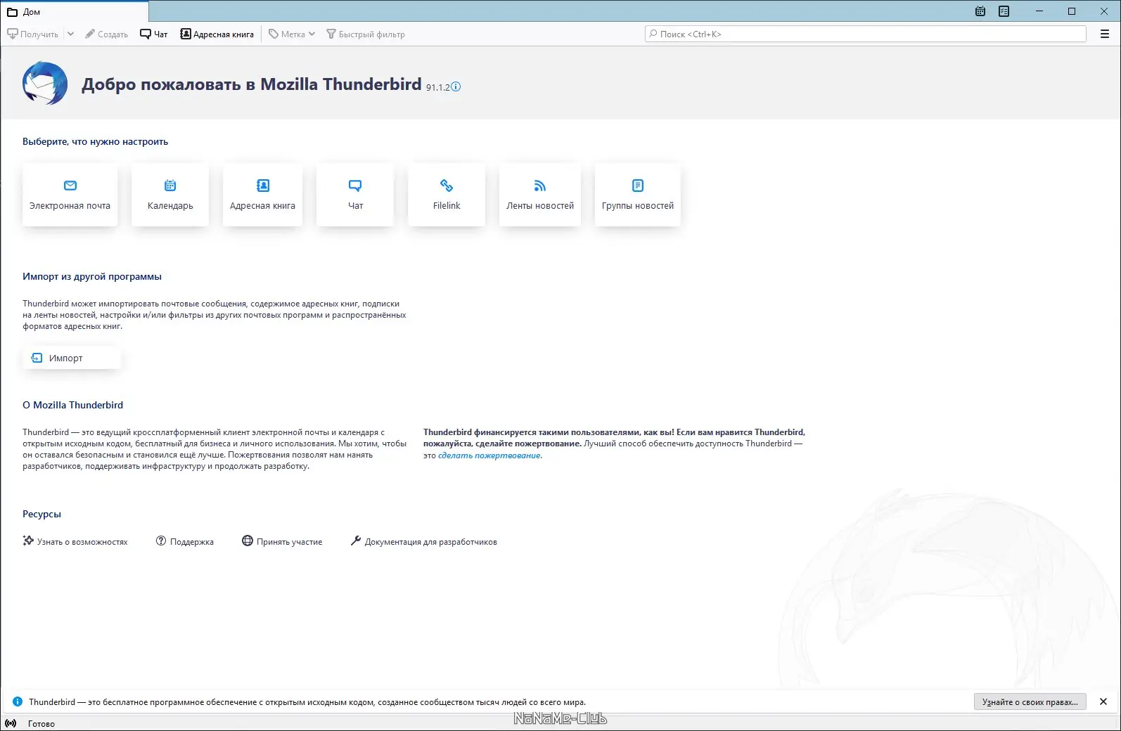Open Документация для разработчиков link
Viewport: 1121px width, 731px height.
(x=423, y=541)
